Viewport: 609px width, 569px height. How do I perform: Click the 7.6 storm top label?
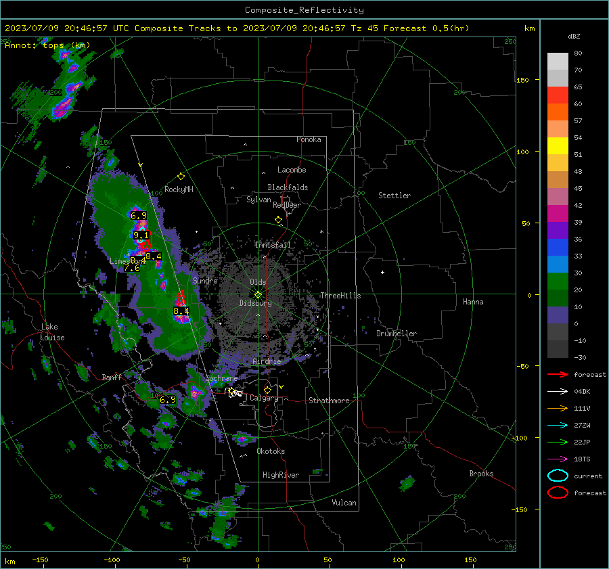132,268
